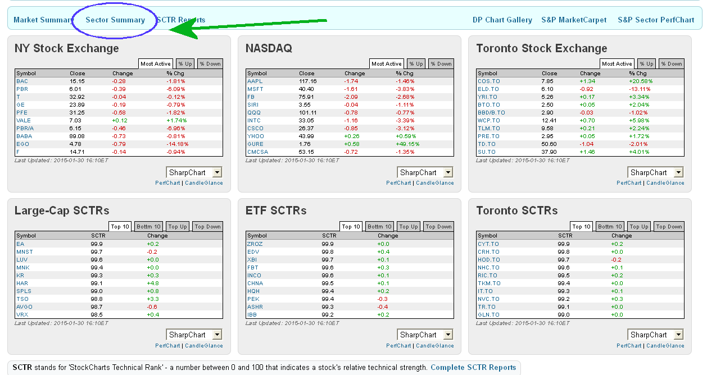The height and width of the screenshot is (375, 707).
Task: Open PerfChart link under Toronto Stock Exchange
Action: pyautogui.click(x=629, y=183)
